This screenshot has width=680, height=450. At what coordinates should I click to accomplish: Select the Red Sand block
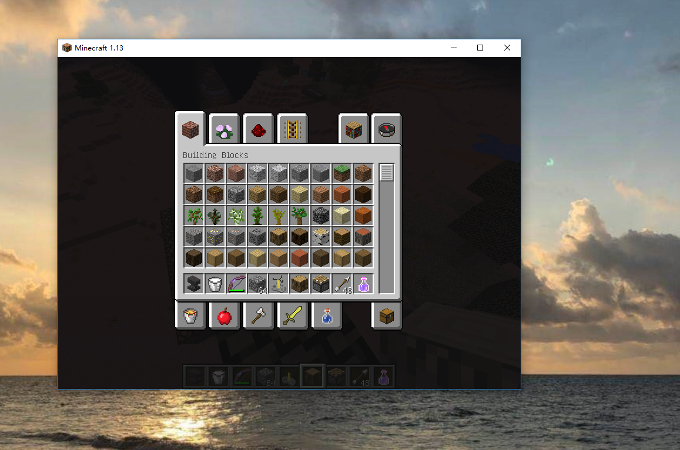click(x=363, y=216)
